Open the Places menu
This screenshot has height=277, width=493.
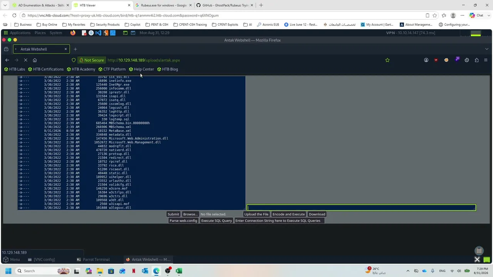40,33
